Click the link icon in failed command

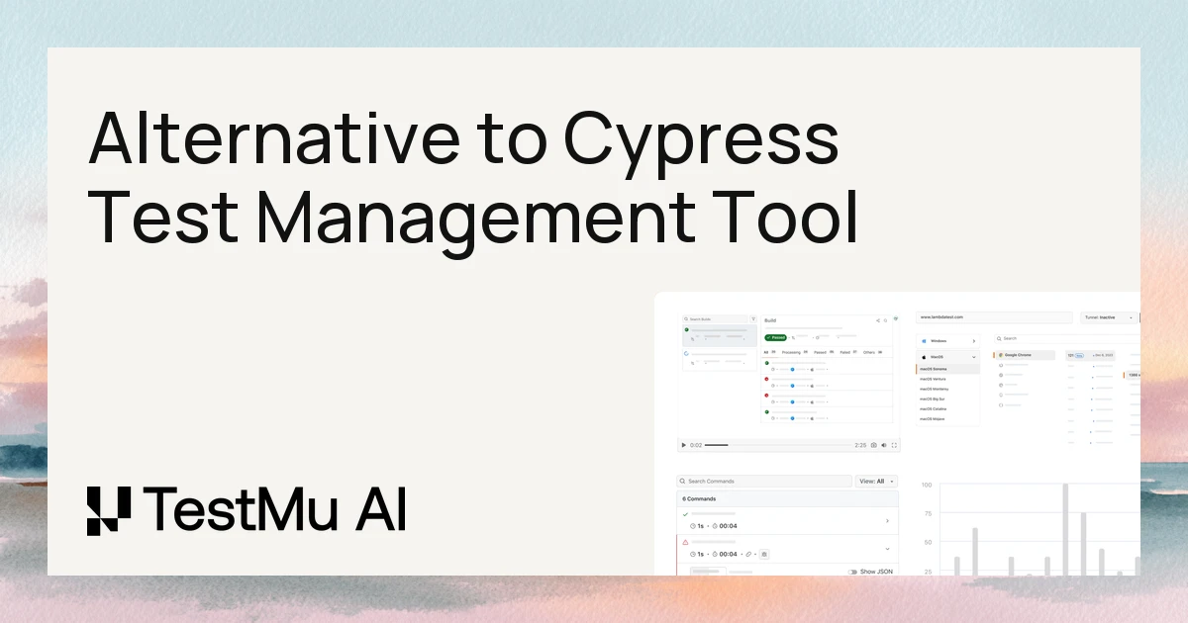(748, 554)
